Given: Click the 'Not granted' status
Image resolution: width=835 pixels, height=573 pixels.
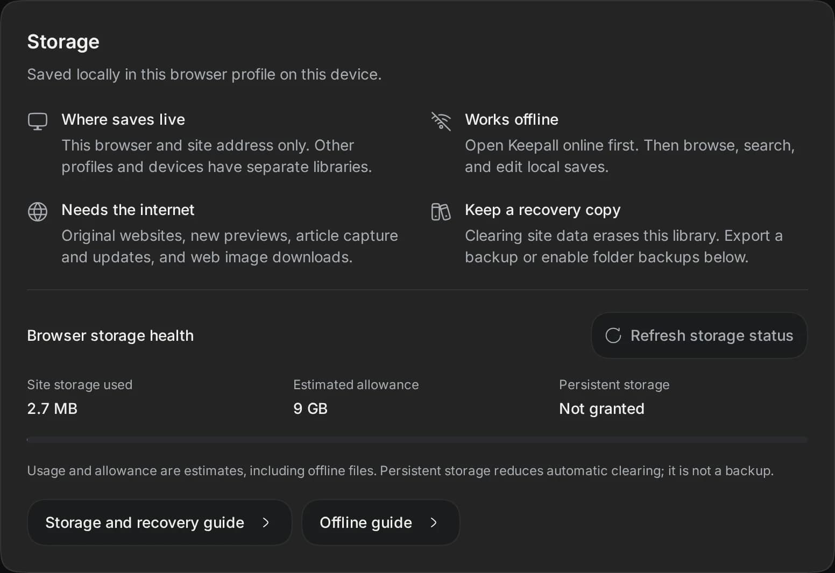Looking at the screenshot, I should [x=602, y=409].
